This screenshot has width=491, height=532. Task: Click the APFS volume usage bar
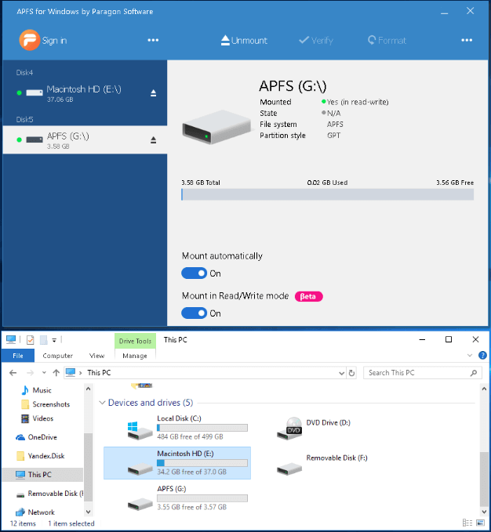coord(327,194)
